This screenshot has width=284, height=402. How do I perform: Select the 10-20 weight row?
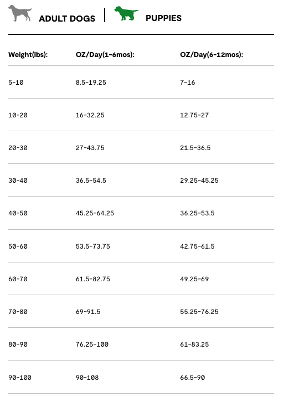[141, 115]
